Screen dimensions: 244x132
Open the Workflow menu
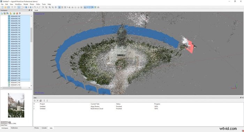click(18, 4)
